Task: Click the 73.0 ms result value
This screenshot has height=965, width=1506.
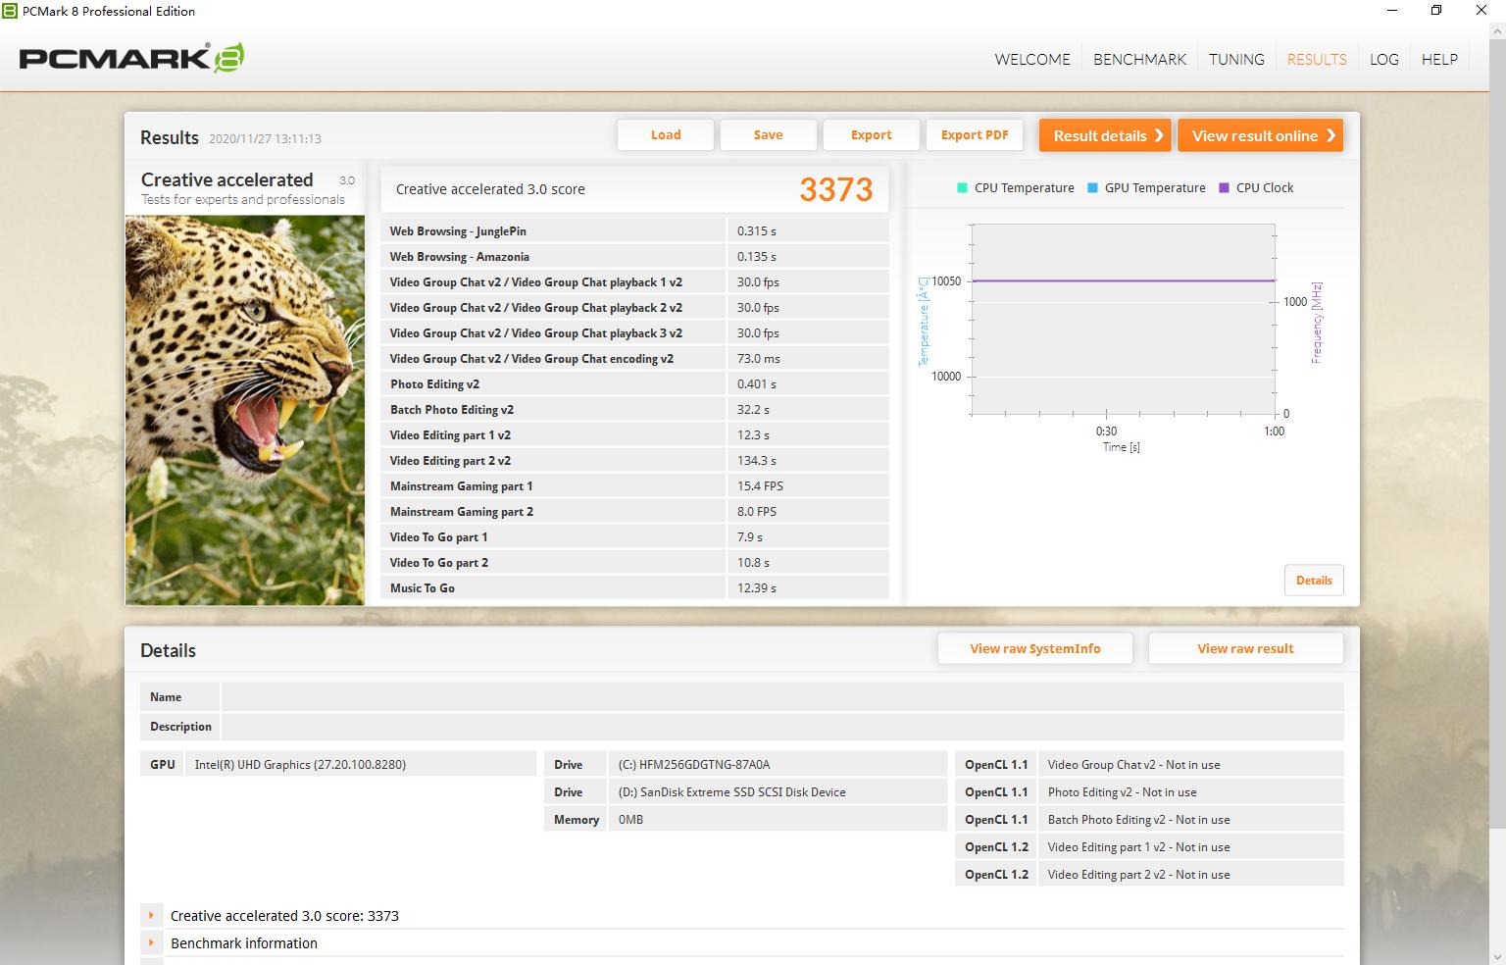Action: [759, 359]
